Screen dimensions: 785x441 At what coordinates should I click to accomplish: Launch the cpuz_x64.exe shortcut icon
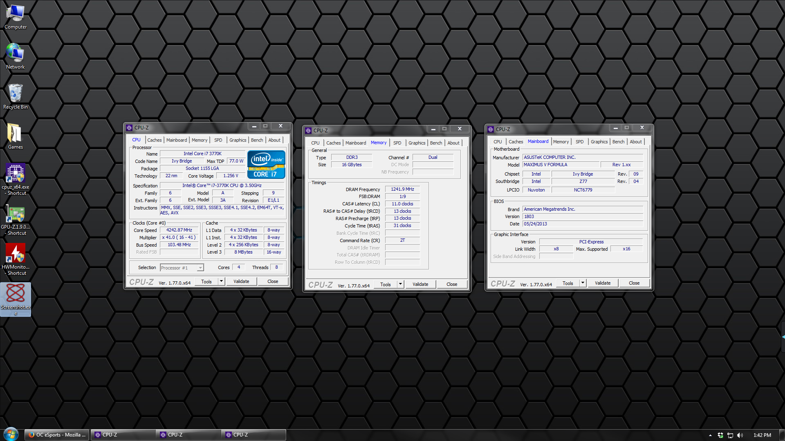16,179
